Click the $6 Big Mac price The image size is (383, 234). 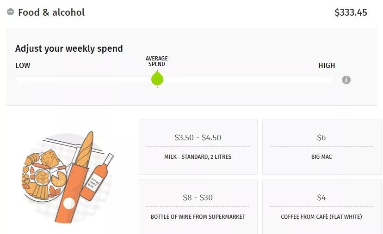[321, 137]
